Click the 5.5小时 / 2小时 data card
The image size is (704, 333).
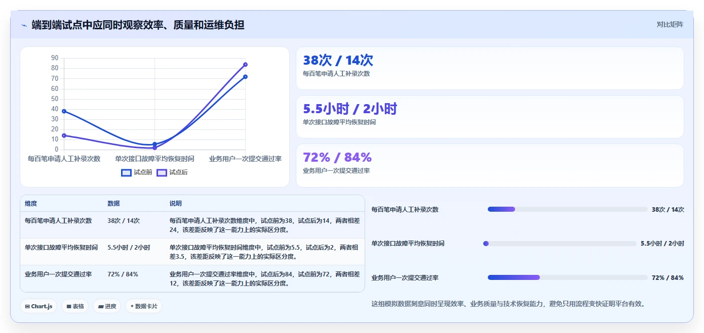pyautogui.click(x=490, y=117)
